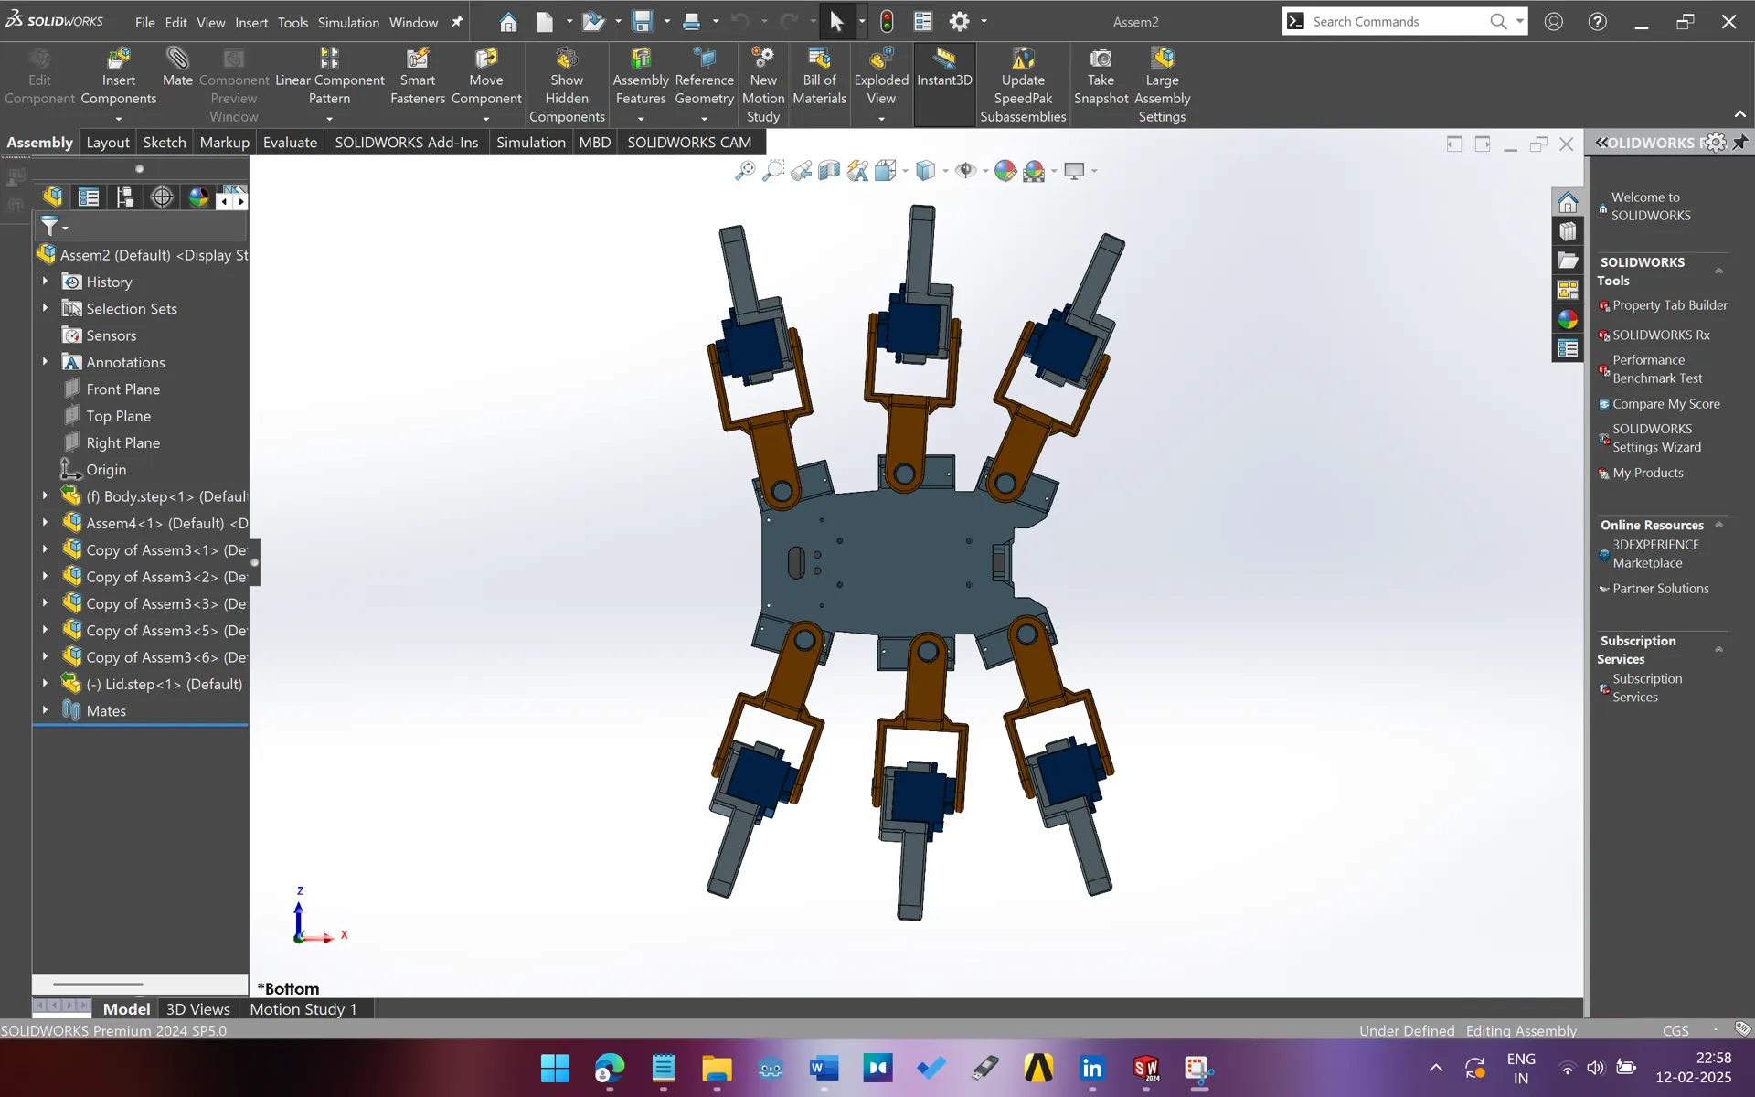
Task: Click the Search Commands field
Action: [x=1397, y=22]
